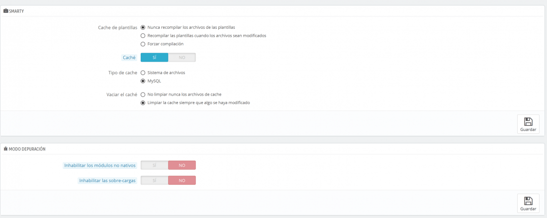Enable Inhabilitar los módulos no nativos with SÍ
Image resolution: width=547 pixels, height=218 pixels.
point(154,165)
